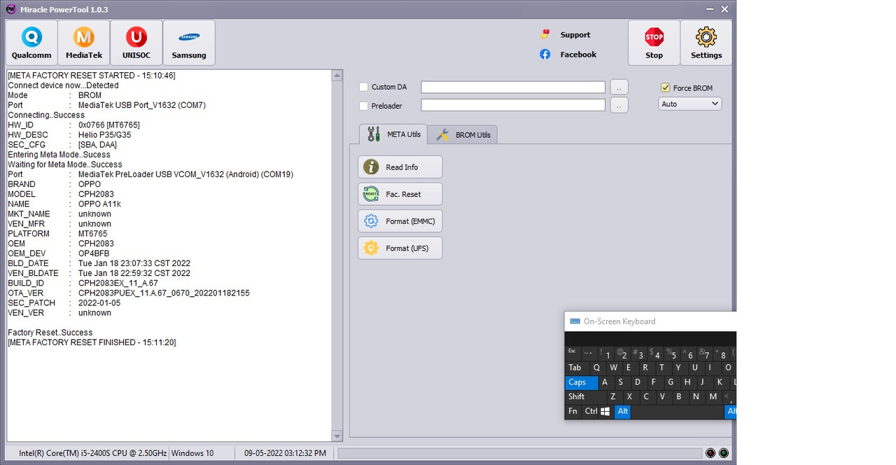Viewport: 896px width, 465px height.
Task: Click Ctrl key on On-Screen Keyboard
Action: click(591, 411)
